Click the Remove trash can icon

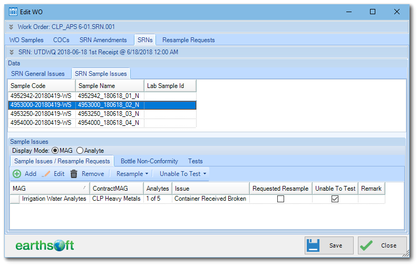pos(74,174)
